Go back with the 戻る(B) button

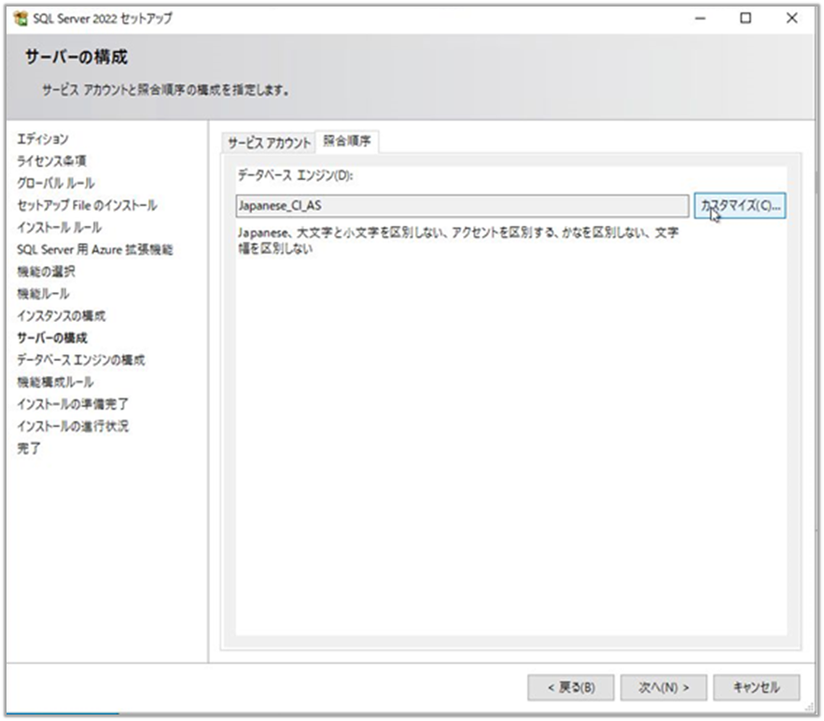pyautogui.click(x=571, y=687)
